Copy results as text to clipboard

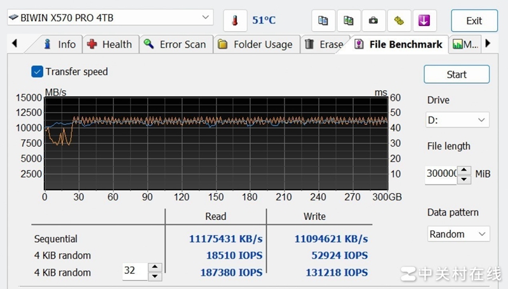(323, 20)
